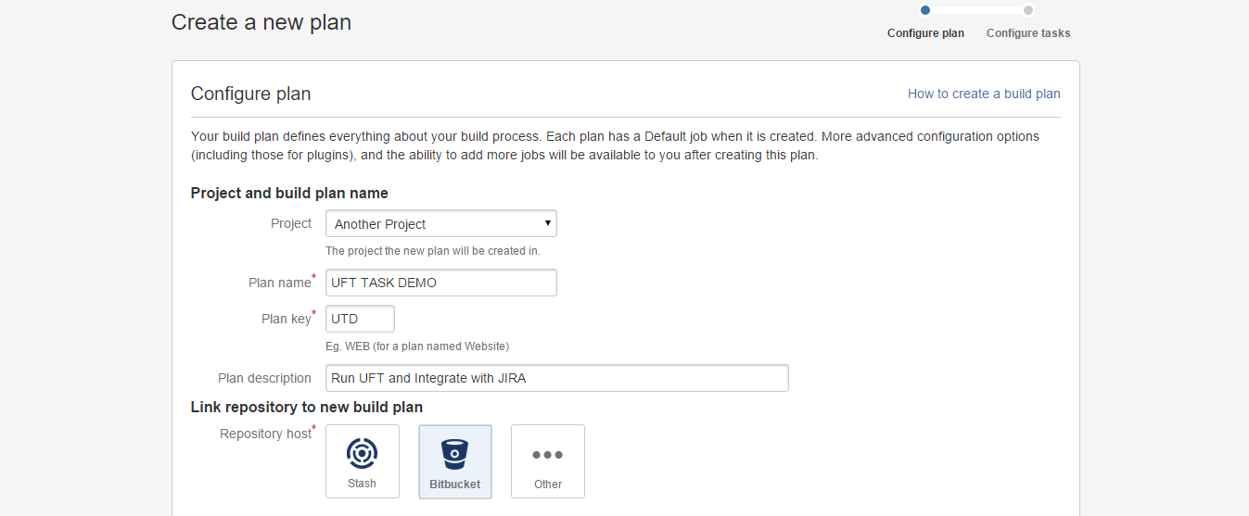This screenshot has width=1249, height=516.
Task: Click into the Plan key field UTD
Action: [360, 319]
